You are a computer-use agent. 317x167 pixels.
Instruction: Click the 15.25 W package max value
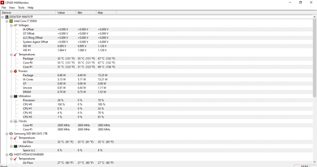tap(103, 75)
